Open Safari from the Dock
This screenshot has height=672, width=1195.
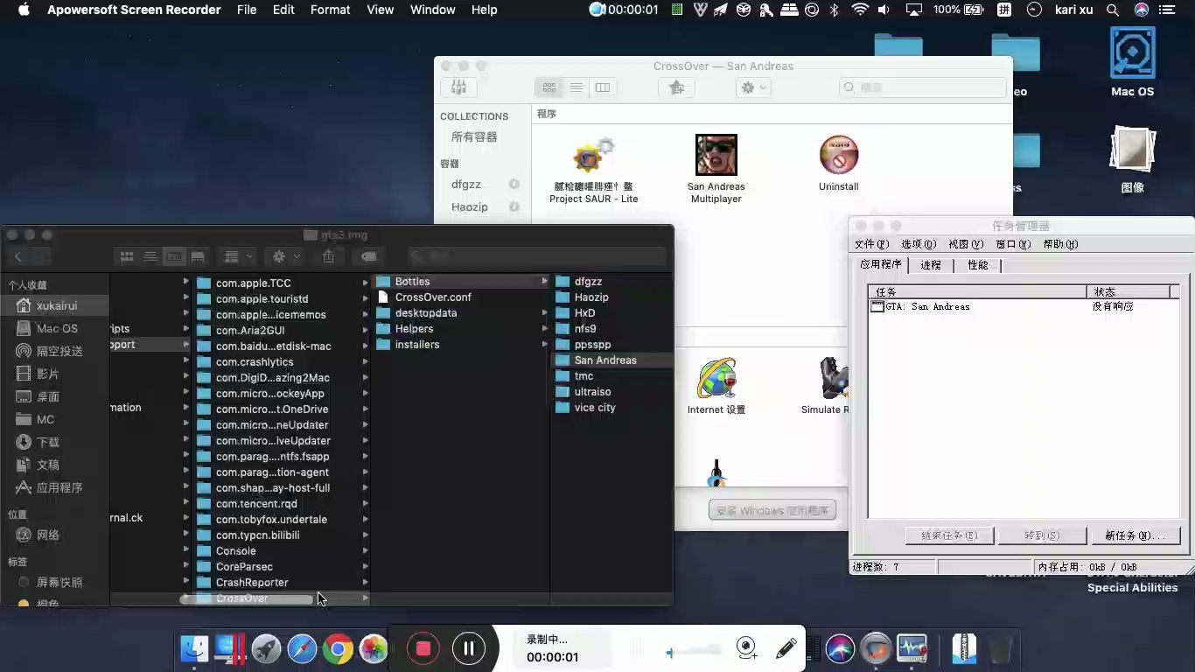pyautogui.click(x=302, y=648)
